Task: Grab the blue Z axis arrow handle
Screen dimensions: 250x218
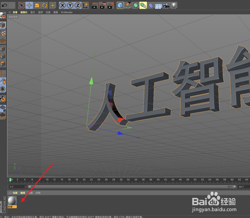Action: point(120,133)
